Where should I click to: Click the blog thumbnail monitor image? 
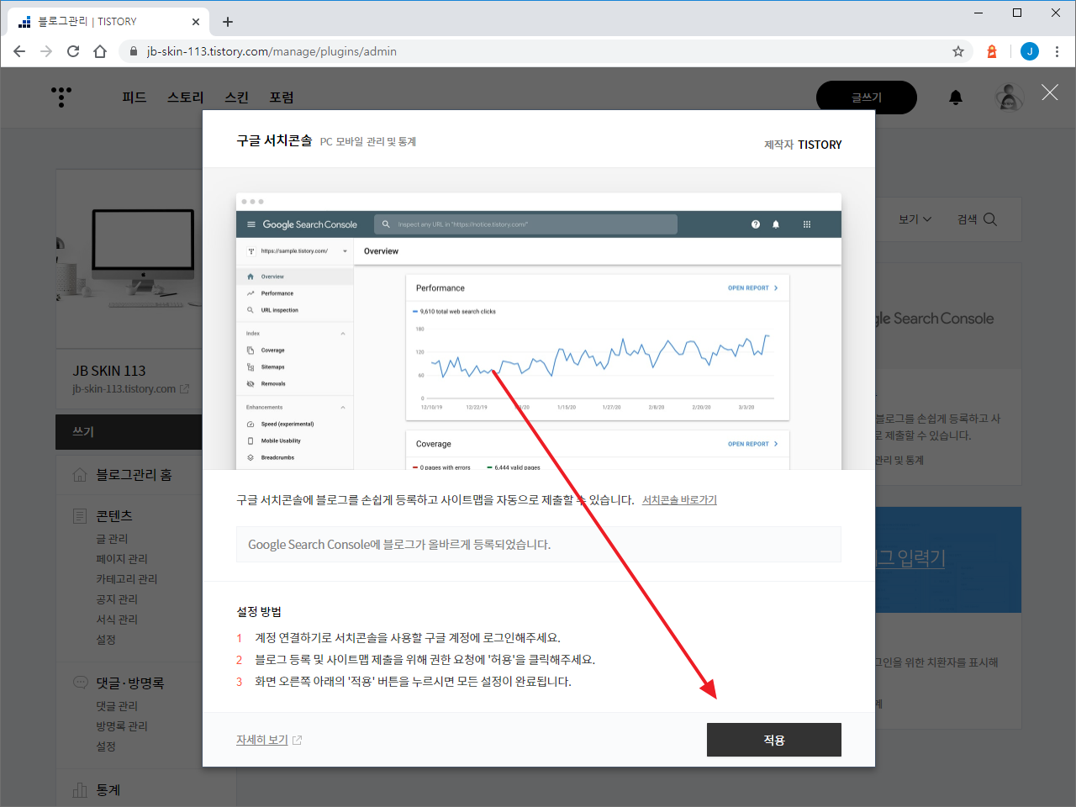pos(129,259)
